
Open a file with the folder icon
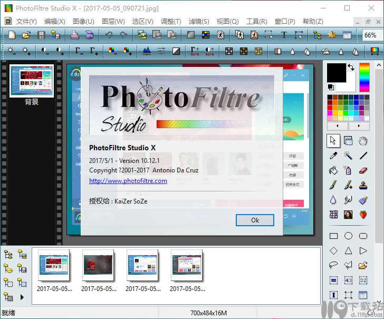click(x=26, y=35)
